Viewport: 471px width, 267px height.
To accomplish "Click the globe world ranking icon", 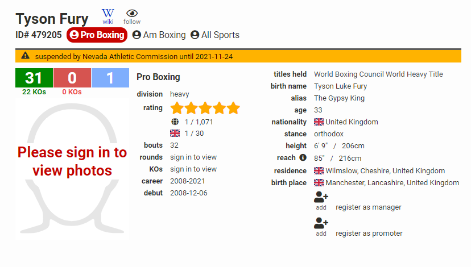I will [x=175, y=122].
